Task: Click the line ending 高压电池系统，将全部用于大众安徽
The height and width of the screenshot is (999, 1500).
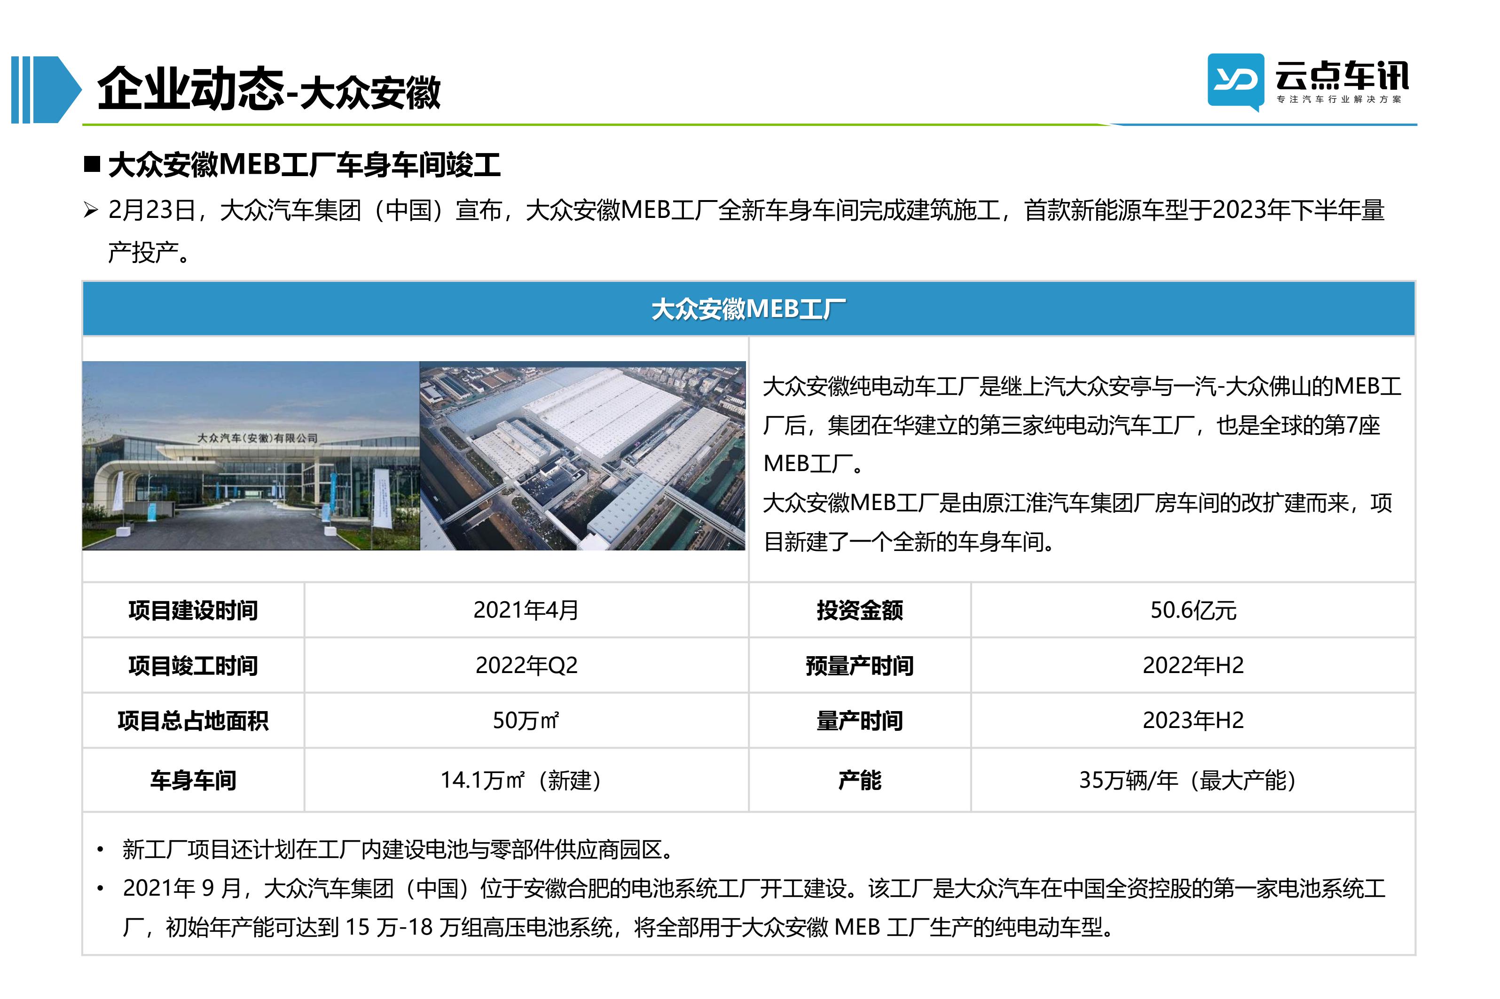Action: (619, 928)
